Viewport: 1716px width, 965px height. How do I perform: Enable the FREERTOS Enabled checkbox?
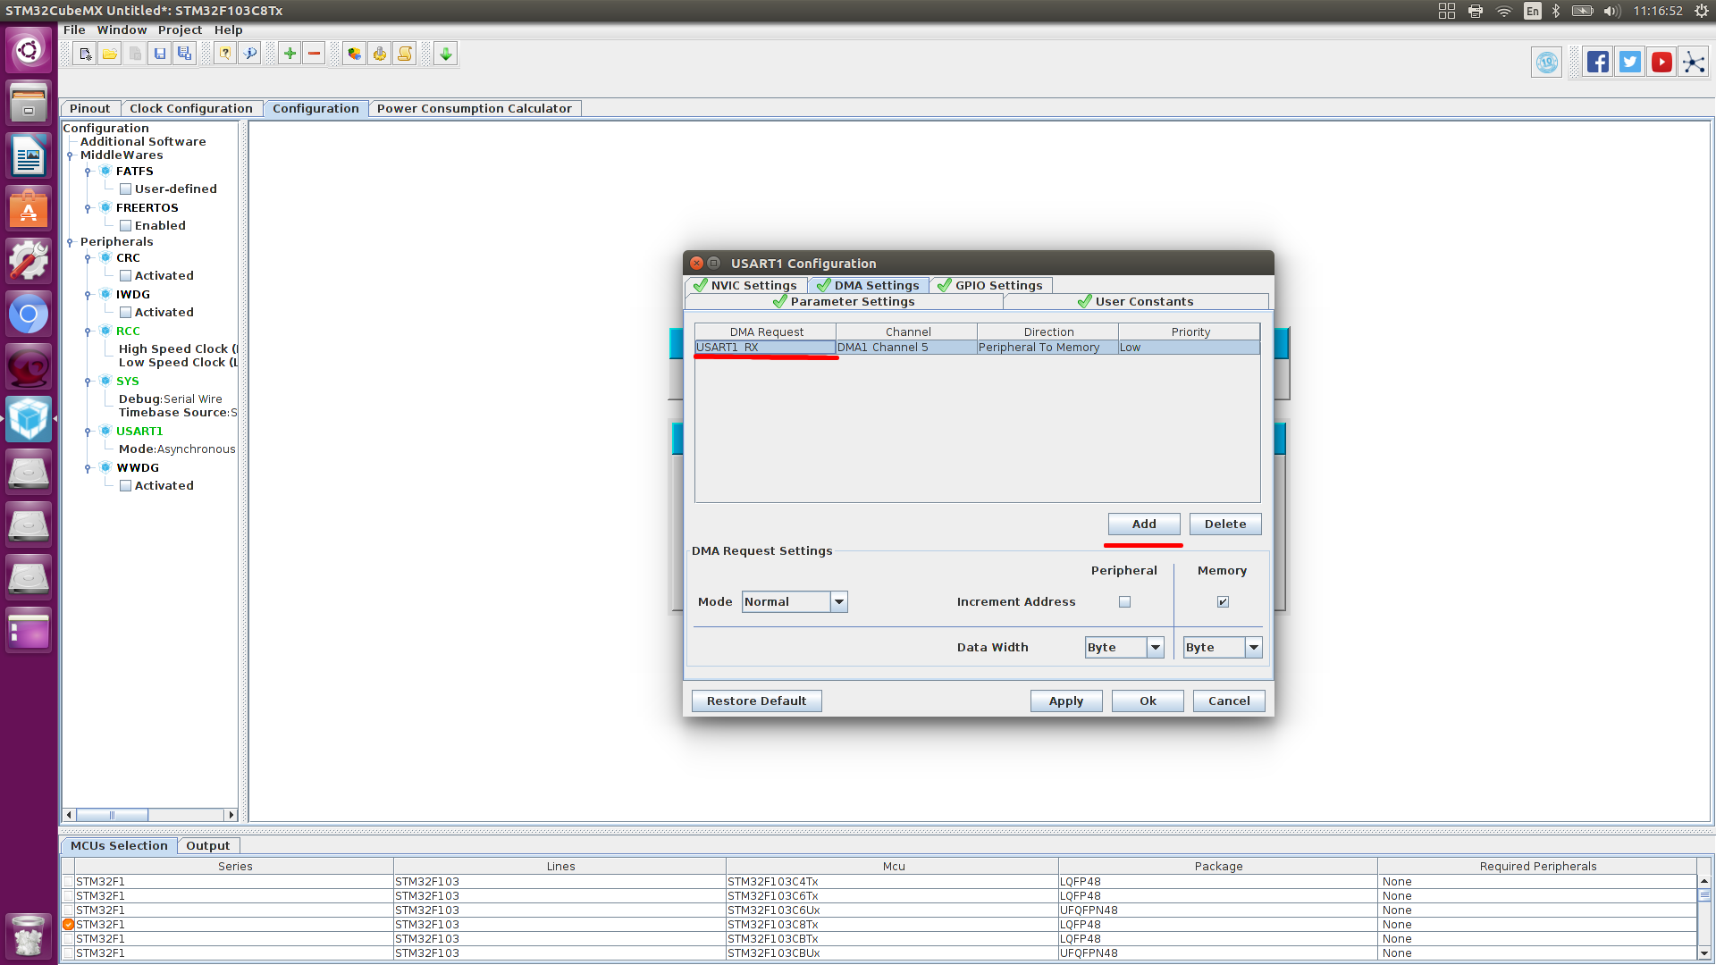[126, 226]
